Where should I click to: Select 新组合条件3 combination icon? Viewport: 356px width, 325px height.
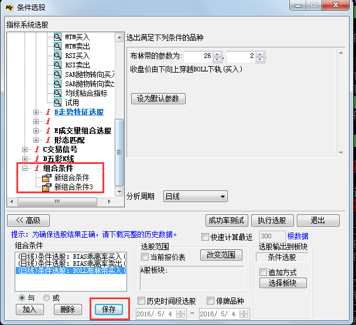pyautogui.click(x=47, y=187)
